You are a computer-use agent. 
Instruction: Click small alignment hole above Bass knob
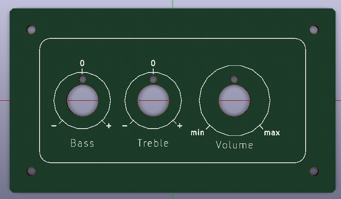coord(82,79)
